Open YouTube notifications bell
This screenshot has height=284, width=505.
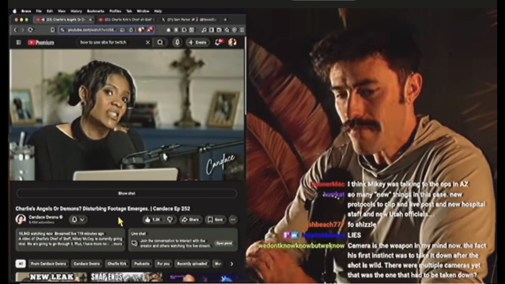(x=219, y=42)
